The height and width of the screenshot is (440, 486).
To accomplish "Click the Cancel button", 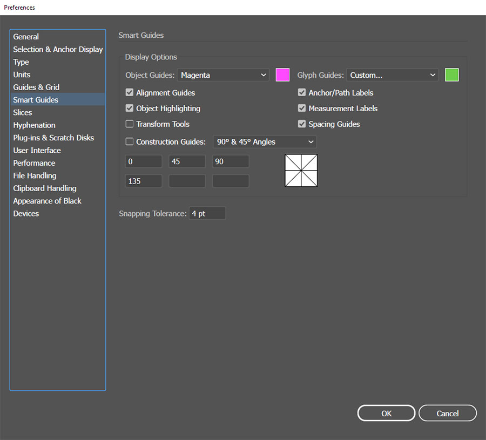I will 447,414.
